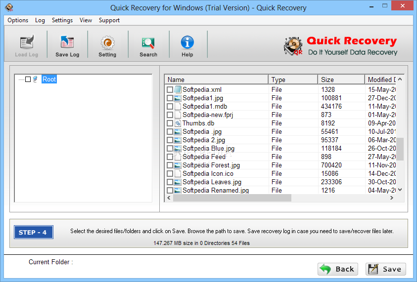This screenshot has height=282, width=417.
Task: Tick the Softpedia Feed checkbox
Action: pyautogui.click(x=170, y=157)
